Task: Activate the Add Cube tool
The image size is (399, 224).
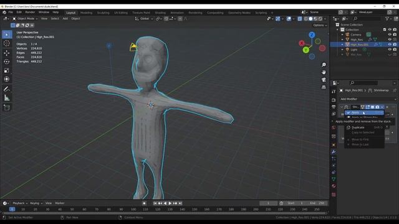Action: coord(7,108)
